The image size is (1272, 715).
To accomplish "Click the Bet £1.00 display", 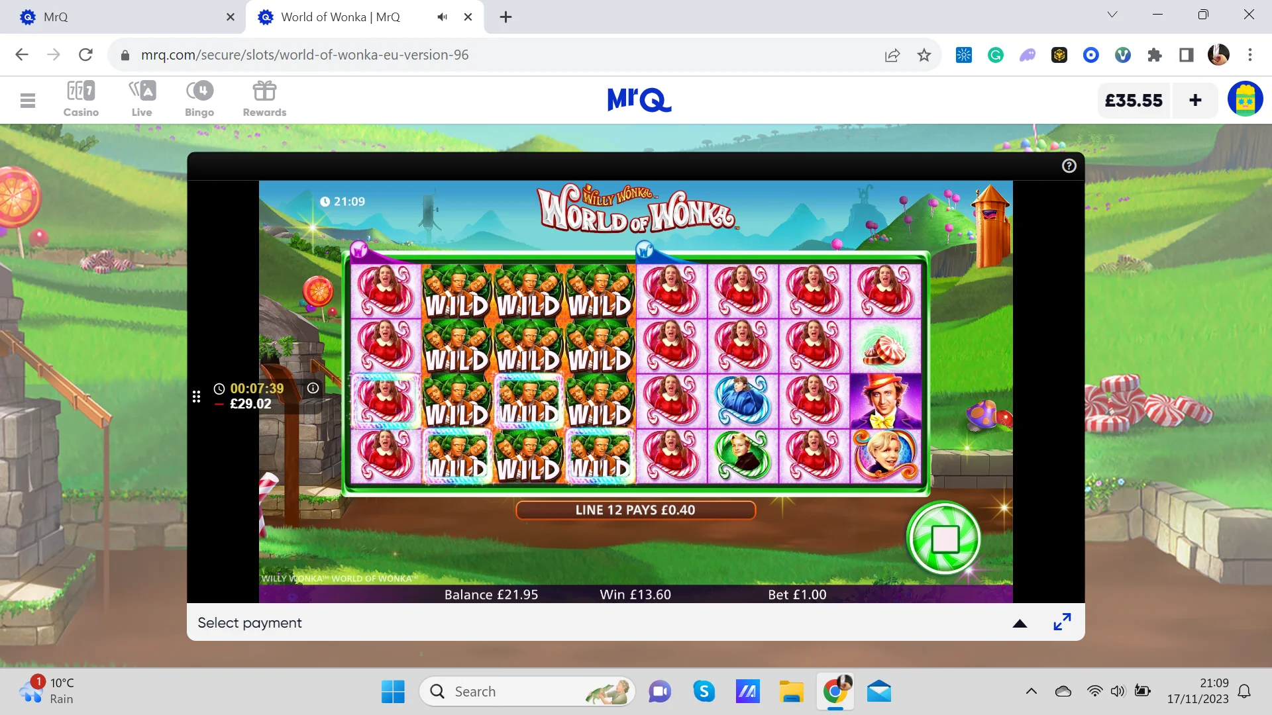I will [797, 595].
